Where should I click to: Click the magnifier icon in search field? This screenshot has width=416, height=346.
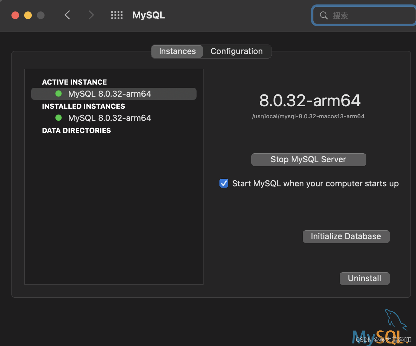(324, 15)
